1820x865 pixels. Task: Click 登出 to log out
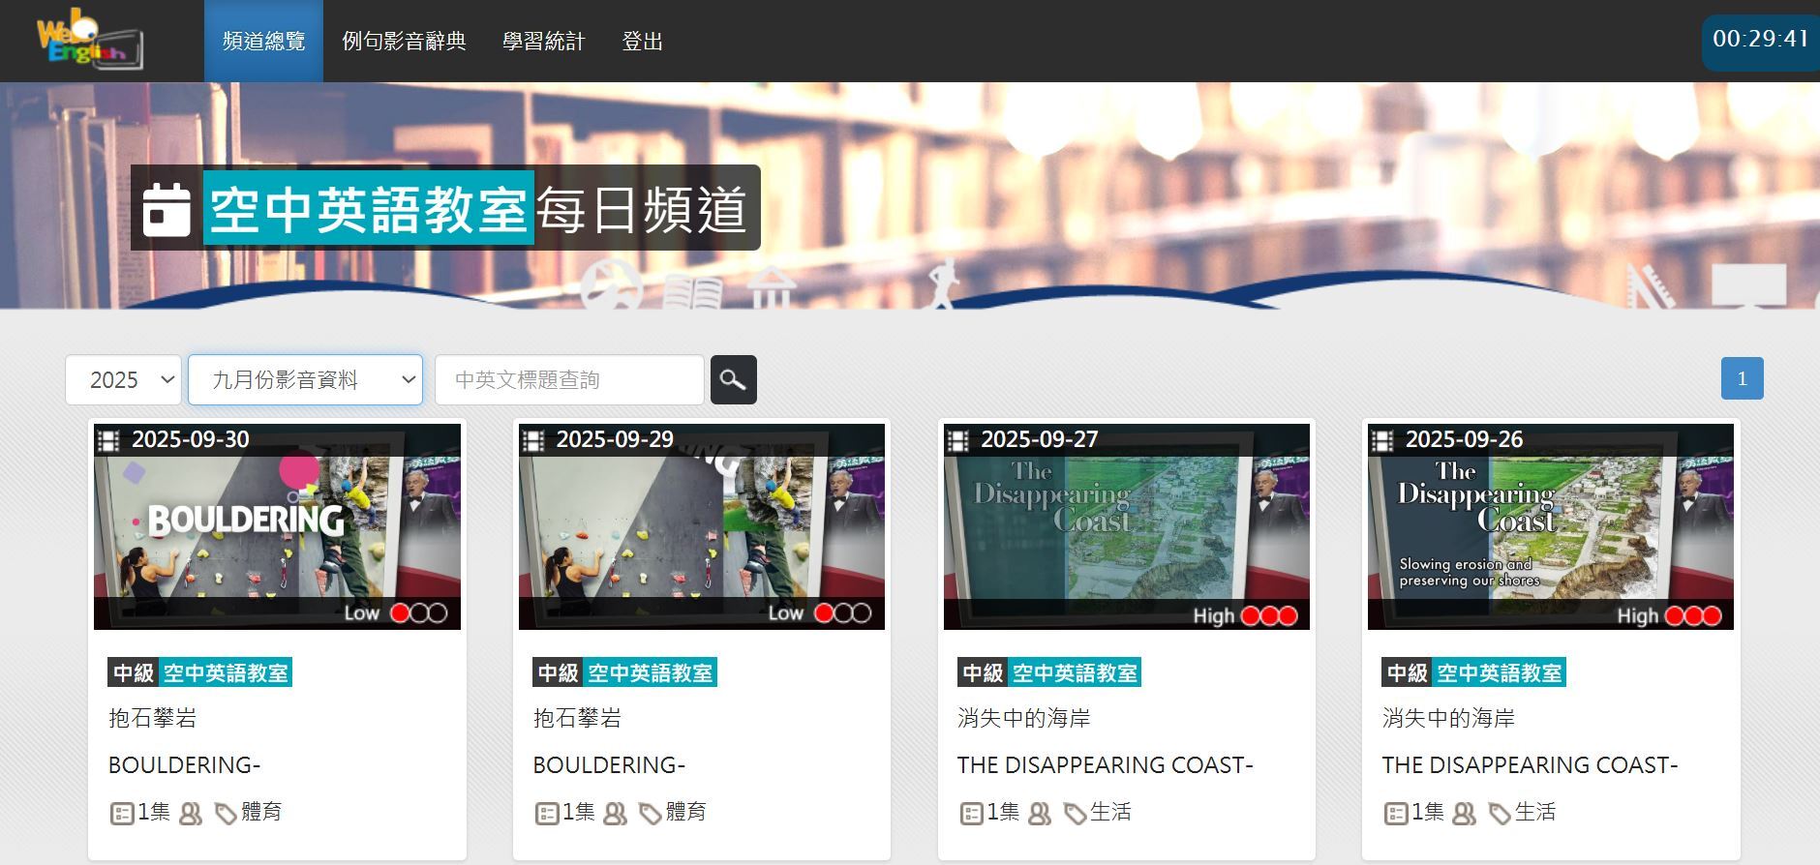pos(642,42)
